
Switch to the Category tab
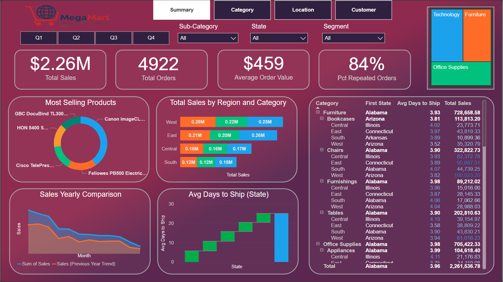click(242, 10)
